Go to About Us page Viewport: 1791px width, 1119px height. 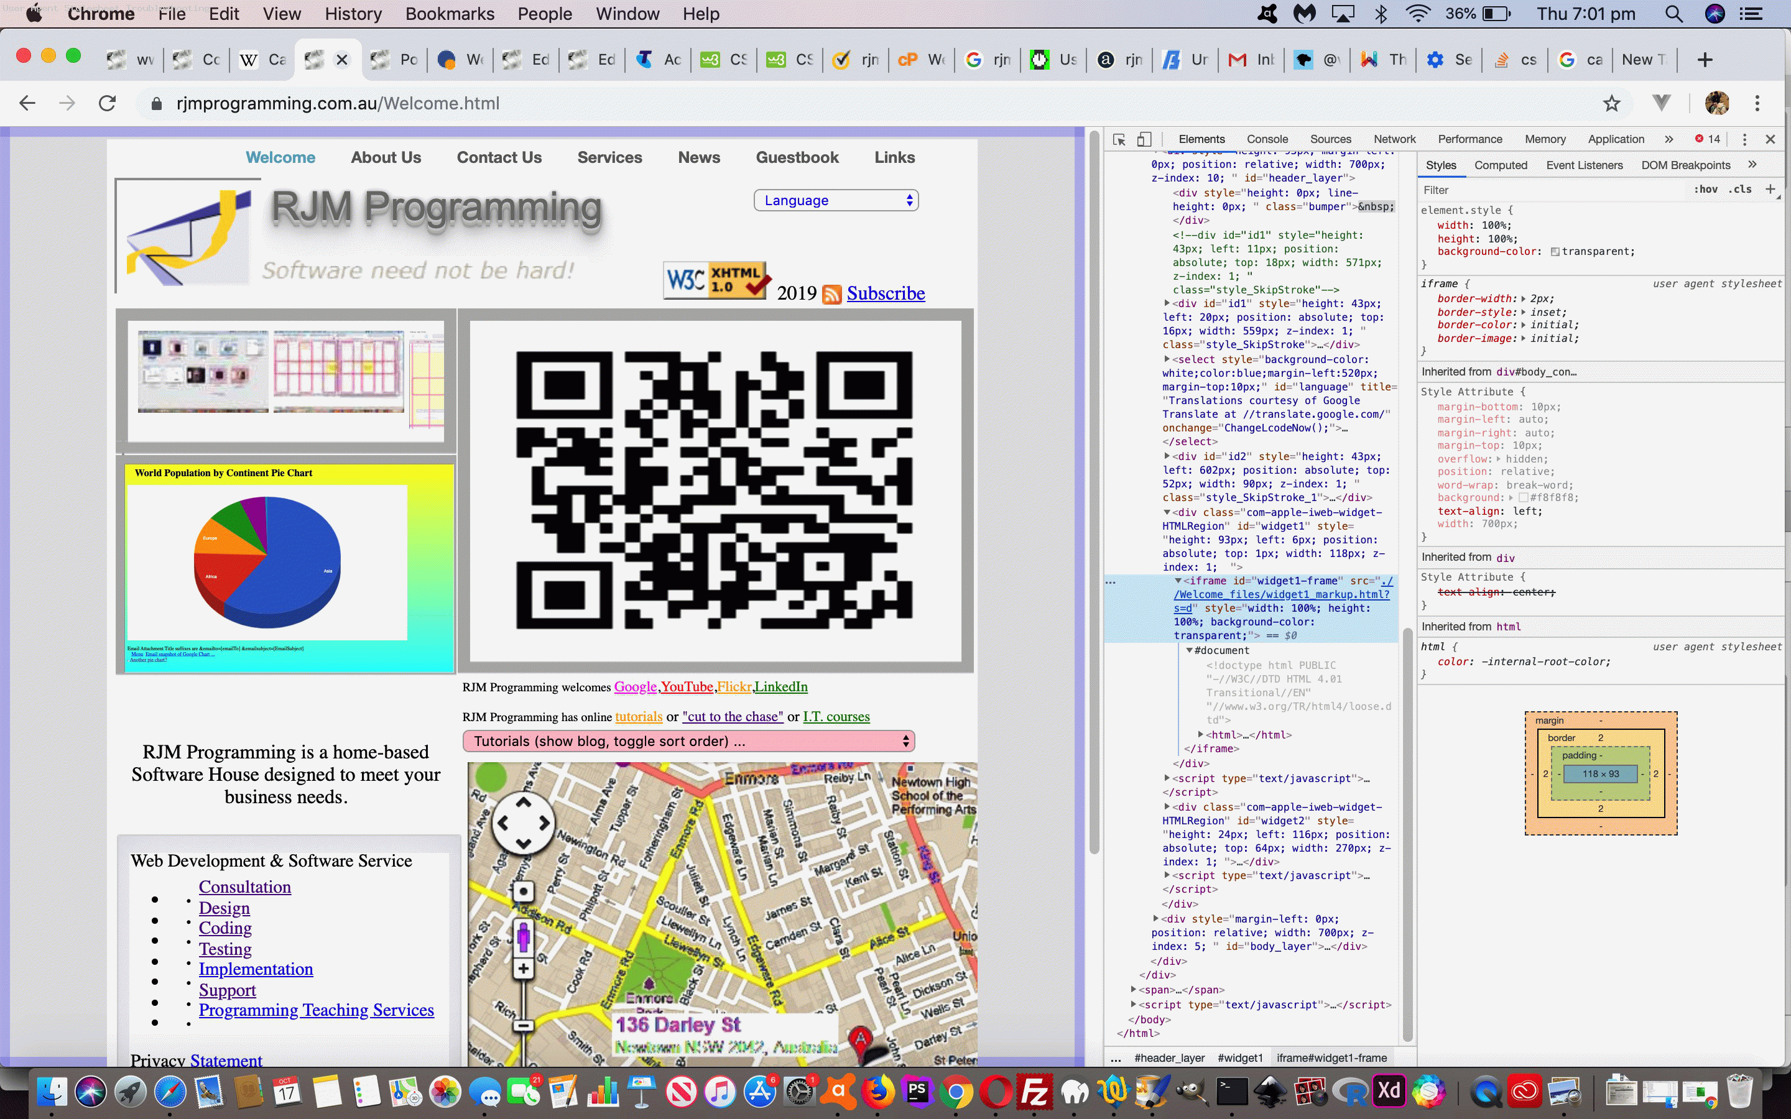pos(386,158)
